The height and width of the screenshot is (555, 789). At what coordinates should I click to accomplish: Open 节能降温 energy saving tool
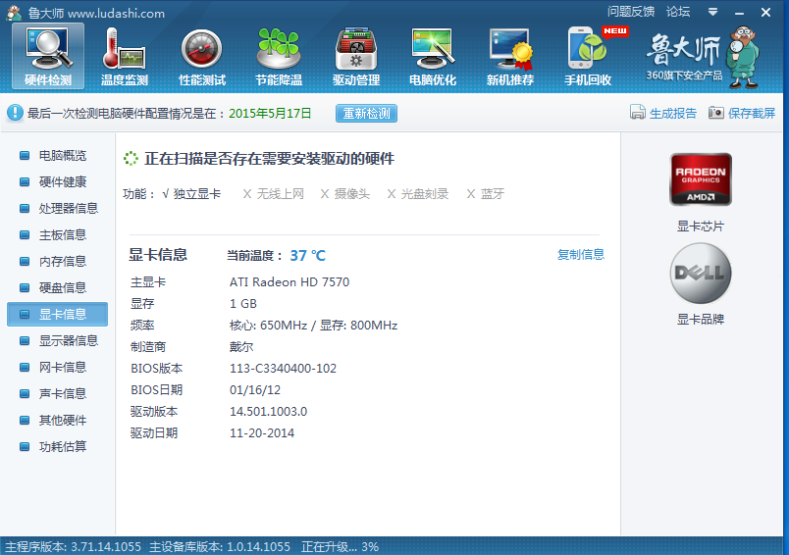tap(279, 57)
